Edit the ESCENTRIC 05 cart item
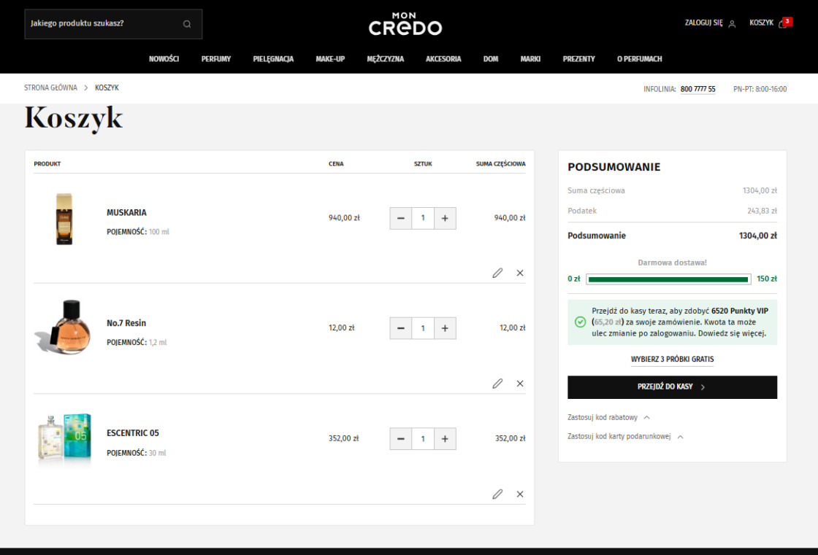Viewport: 818px width, 555px height. (497, 494)
